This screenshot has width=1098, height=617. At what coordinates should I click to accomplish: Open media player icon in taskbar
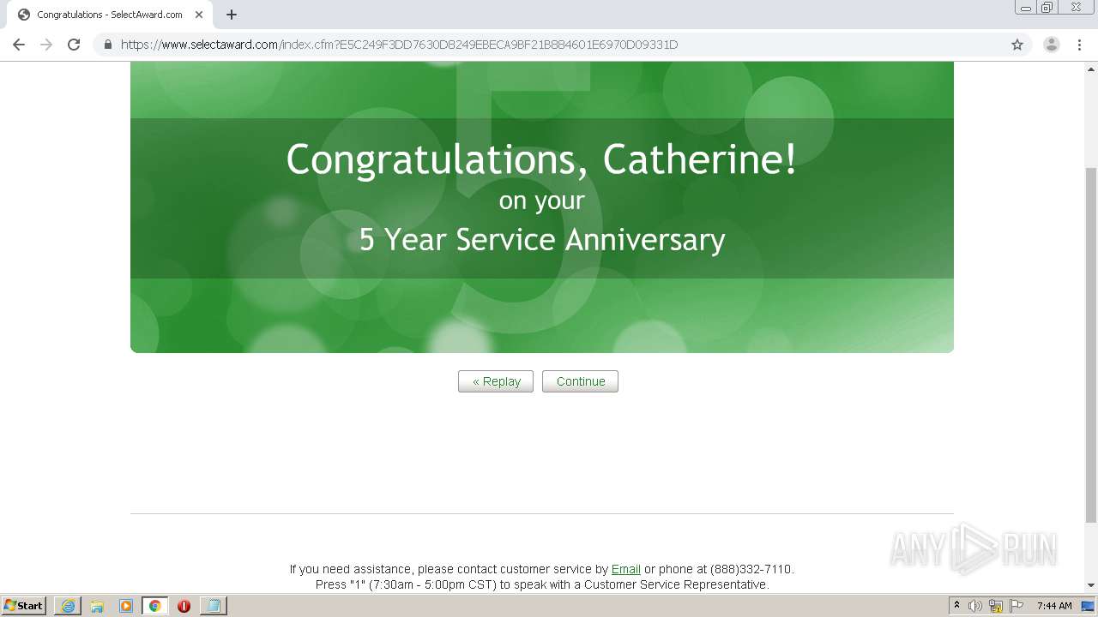pos(126,606)
